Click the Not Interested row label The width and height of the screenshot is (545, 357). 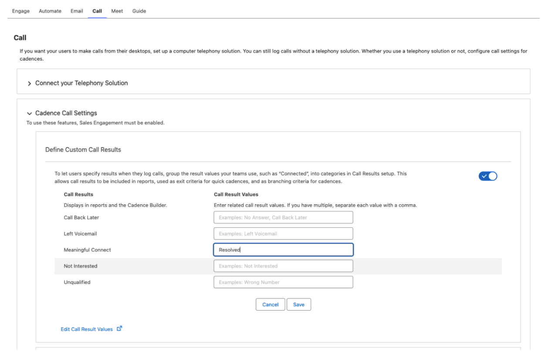(81, 266)
